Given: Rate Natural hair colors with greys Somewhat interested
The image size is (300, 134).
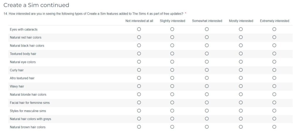Looking at the screenshot, I should coord(207,119).
